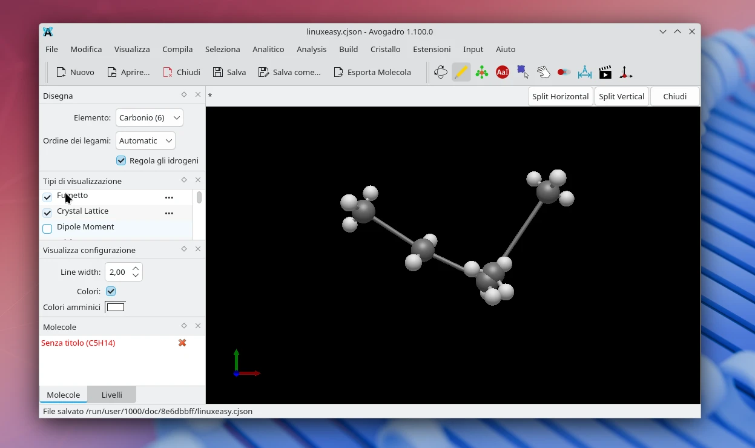755x448 pixels.
Task: Open the Ordine dei legami dropdown
Action: [x=145, y=140]
